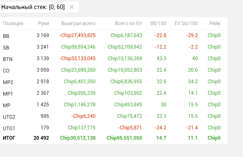Select the BTN position row

click(x=113, y=59)
